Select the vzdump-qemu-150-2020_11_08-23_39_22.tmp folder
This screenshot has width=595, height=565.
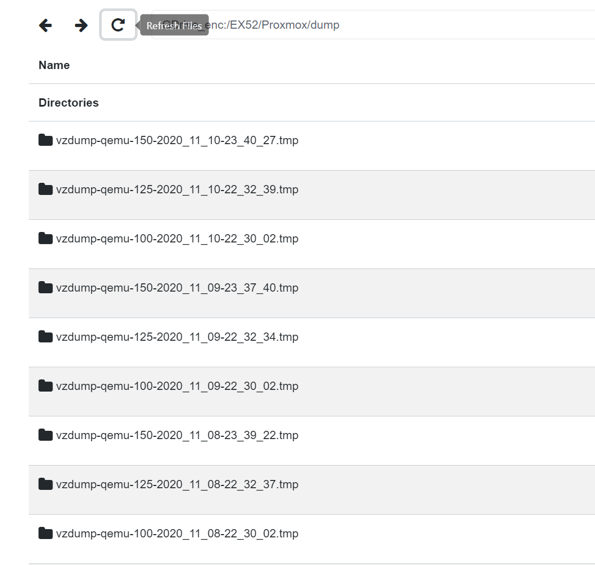[x=177, y=435]
